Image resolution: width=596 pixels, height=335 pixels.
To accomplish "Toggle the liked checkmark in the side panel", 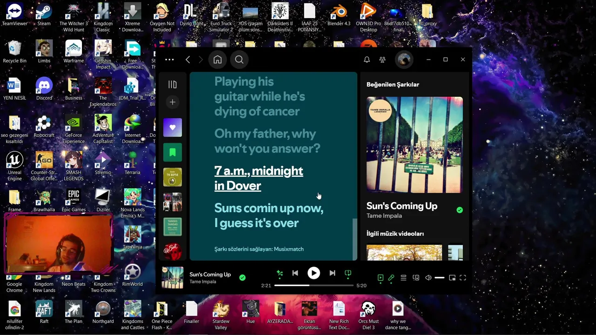I will click(460, 210).
